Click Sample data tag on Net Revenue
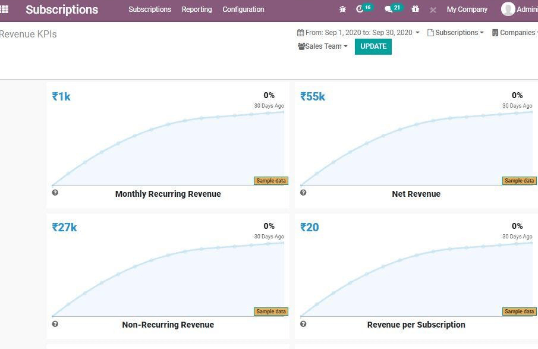 click(x=519, y=181)
